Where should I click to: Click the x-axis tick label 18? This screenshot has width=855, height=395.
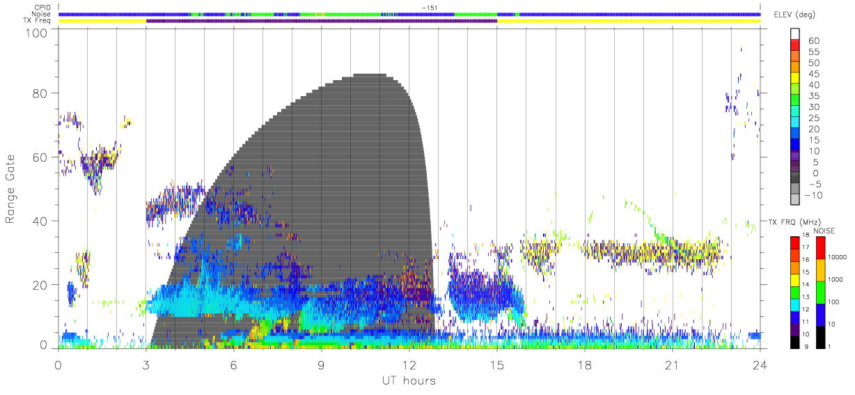tap(585, 365)
